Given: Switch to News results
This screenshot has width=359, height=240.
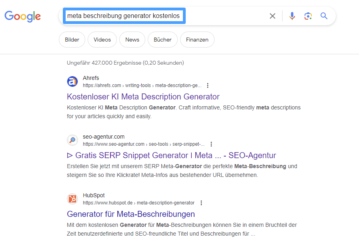Looking at the screenshot, I should 132,40.
